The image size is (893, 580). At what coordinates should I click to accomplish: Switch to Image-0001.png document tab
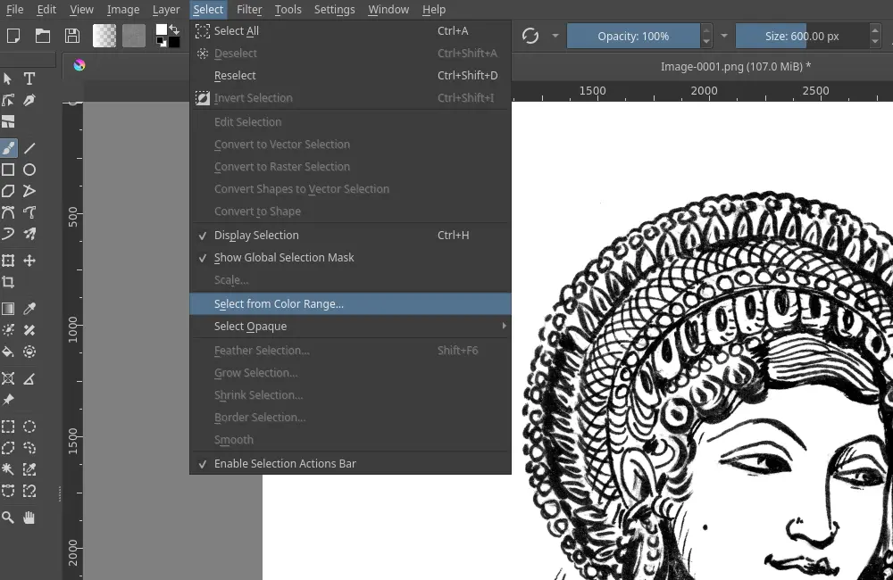(735, 67)
